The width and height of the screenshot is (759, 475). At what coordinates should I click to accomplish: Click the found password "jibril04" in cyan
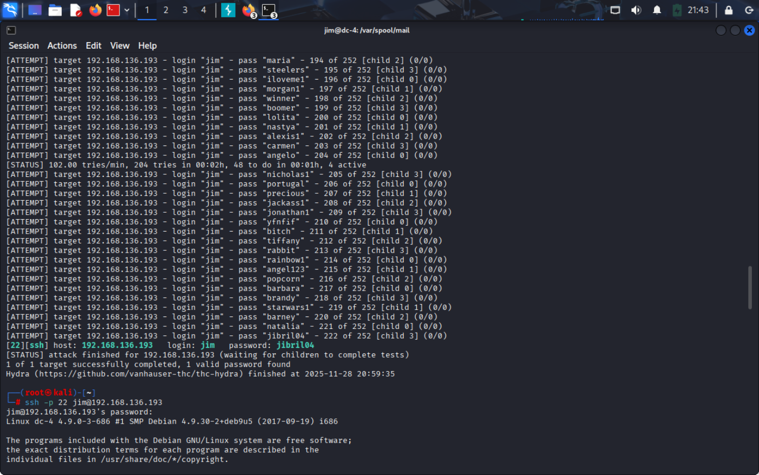coord(295,345)
